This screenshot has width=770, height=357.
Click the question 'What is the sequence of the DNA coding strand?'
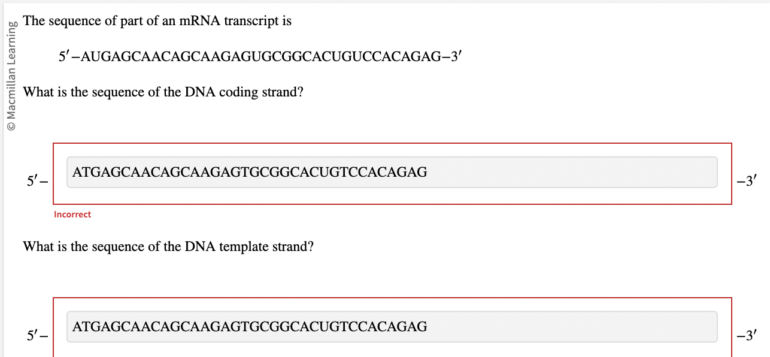(162, 92)
